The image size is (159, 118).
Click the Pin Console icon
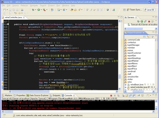pos(138,95)
